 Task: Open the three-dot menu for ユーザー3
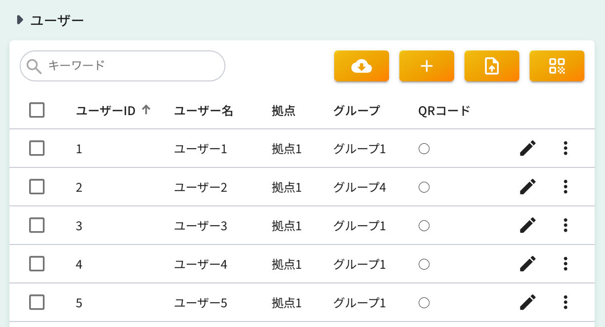click(x=565, y=225)
